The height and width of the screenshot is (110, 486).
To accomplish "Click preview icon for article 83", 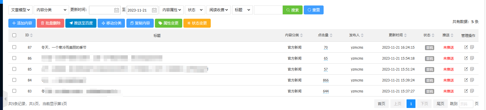I will (x=472, y=91).
